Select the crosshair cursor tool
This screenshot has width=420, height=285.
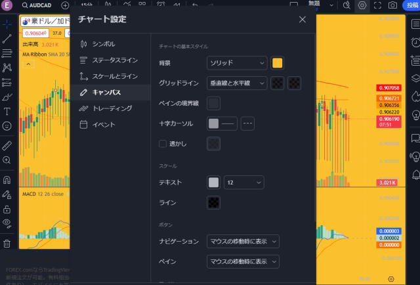(7, 24)
